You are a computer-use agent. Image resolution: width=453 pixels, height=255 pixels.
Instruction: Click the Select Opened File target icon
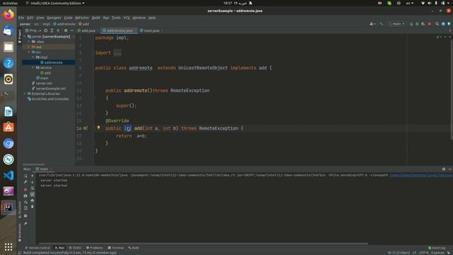click(x=45, y=30)
